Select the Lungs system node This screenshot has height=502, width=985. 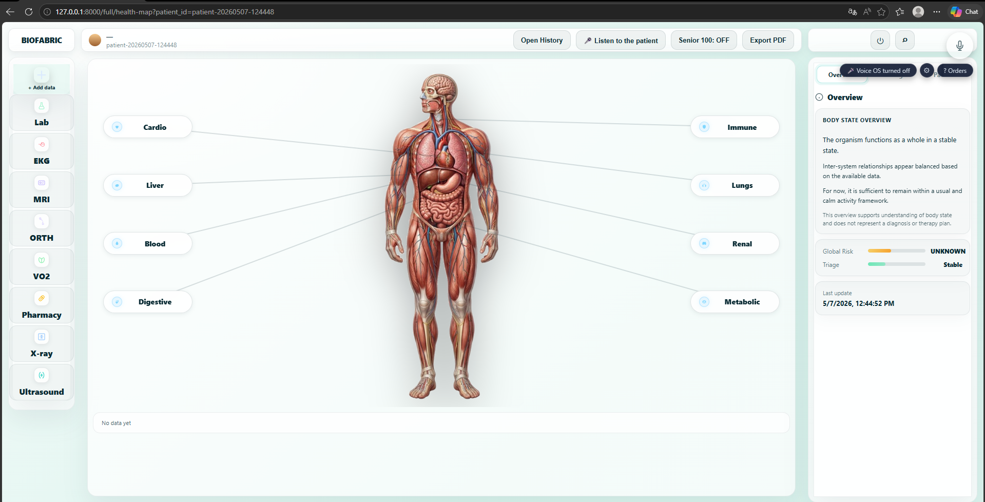735,185
